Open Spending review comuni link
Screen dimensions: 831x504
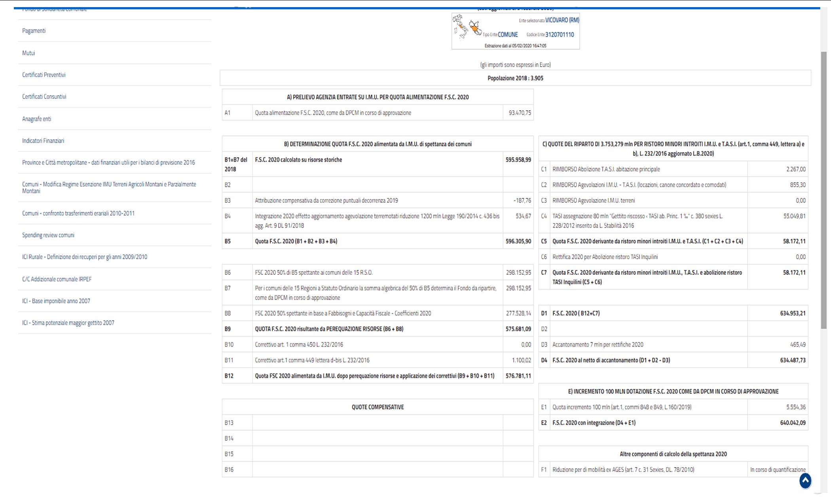click(48, 235)
